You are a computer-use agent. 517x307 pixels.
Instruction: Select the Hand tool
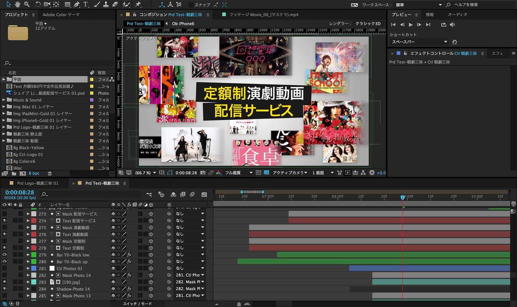(17, 4)
